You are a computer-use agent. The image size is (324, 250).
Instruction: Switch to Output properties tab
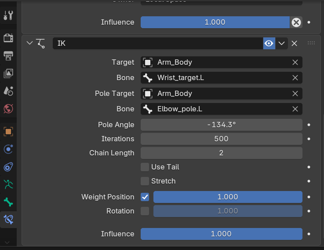[8, 55]
